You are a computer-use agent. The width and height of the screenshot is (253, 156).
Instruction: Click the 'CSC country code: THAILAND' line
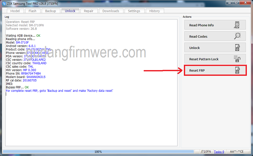[26, 63]
